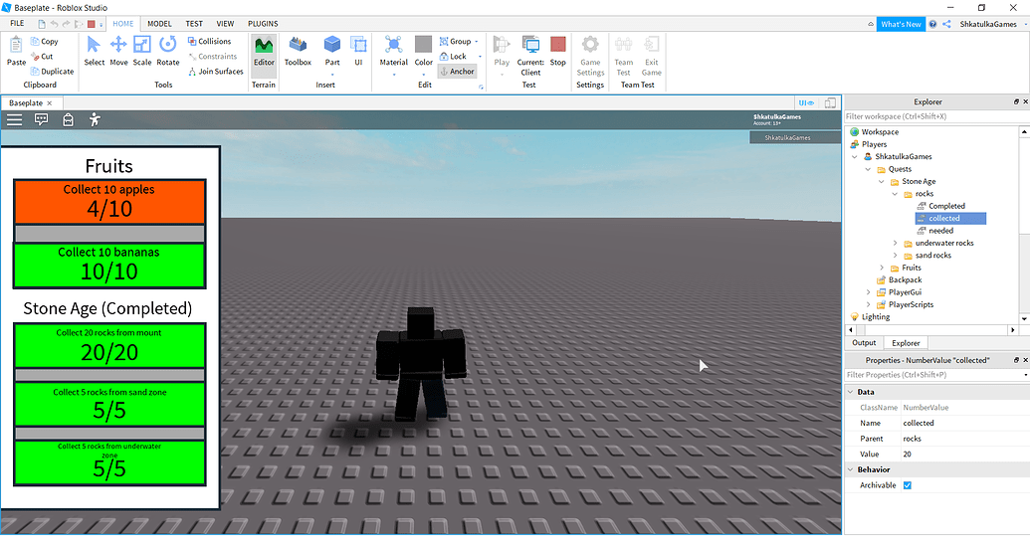Click the Cut scissors icon
The height and width of the screenshot is (549, 1030).
tap(35, 57)
